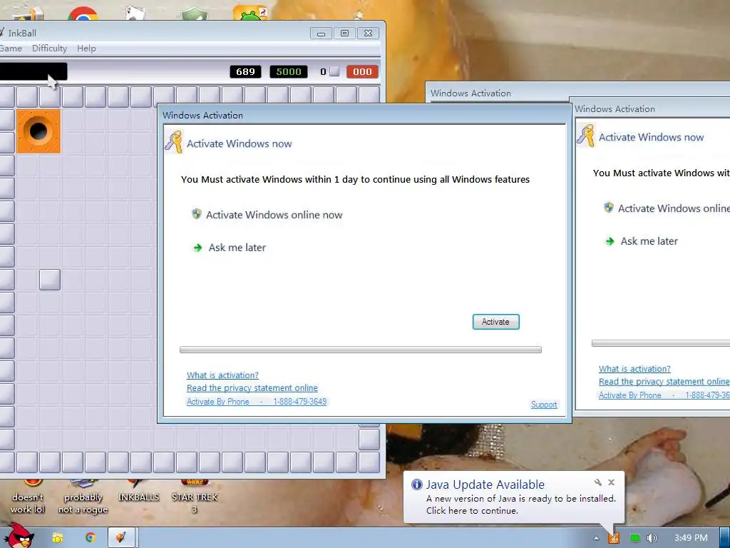Click the Activate By Phone link in front dialog

point(257,402)
